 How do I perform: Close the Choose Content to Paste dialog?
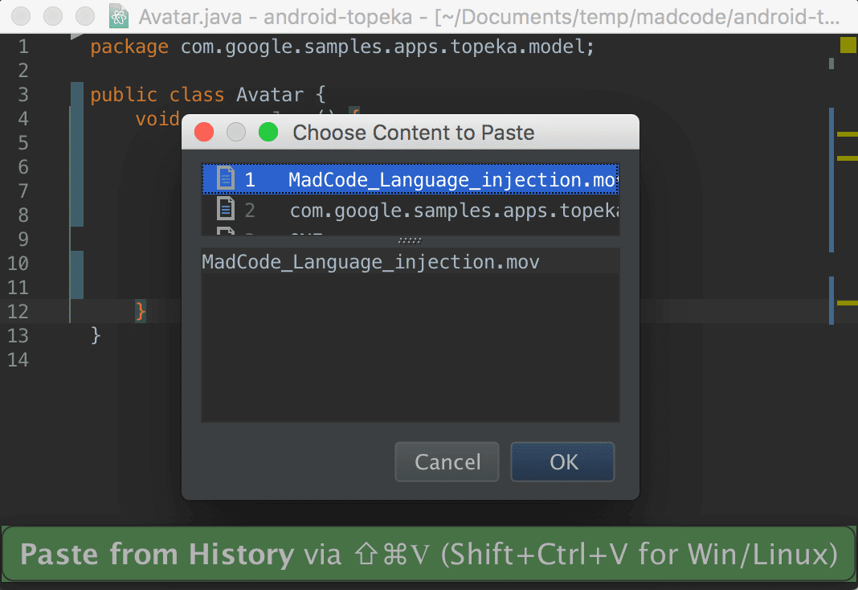tap(204, 132)
